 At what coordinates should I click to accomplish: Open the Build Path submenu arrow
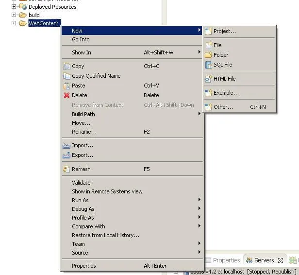point(199,114)
